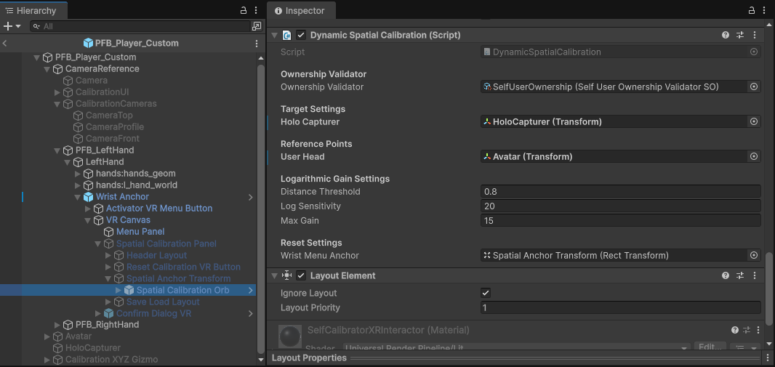Screen dimensions: 775x367
Task: Open Dynamic Spatial Calibration help reference
Action: 726,35
